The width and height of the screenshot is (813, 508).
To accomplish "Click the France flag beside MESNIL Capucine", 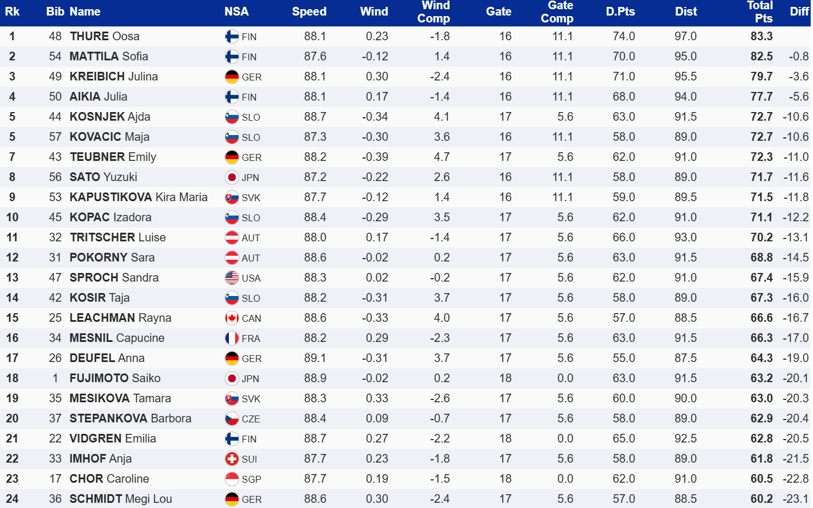I will pos(232,338).
